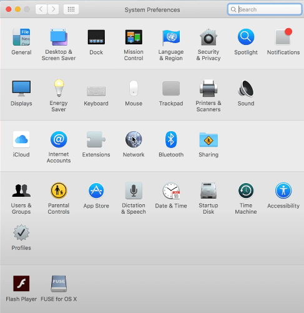The height and width of the screenshot is (313, 304).
Task: Click the yellow minimize window button
Action: click(x=17, y=9)
